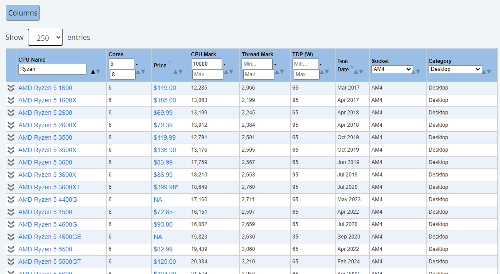
Task: Expand details for AMD Ryzen 5 2600 row
Action: 11,113
